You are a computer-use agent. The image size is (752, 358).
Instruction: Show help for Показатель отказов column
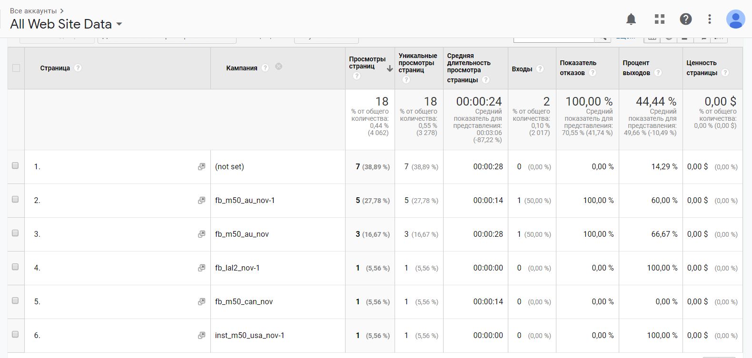pyautogui.click(x=592, y=73)
